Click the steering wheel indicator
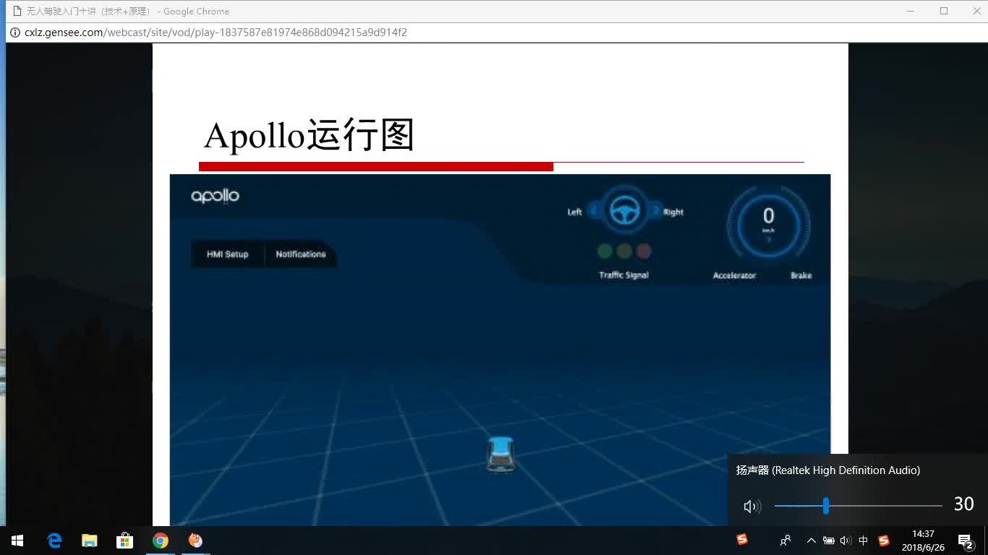This screenshot has height=555, width=988. tap(624, 211)
